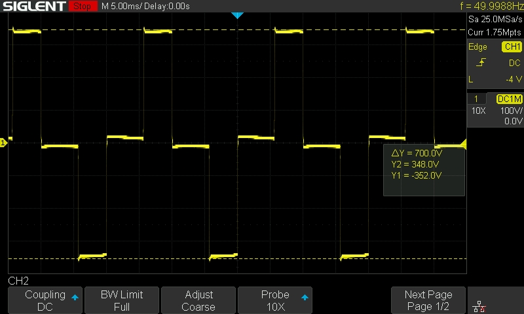This screenshot has height=314, width=524.
Task: Click the Y2 = 348.0V readout
Action: tap(415, 164)
